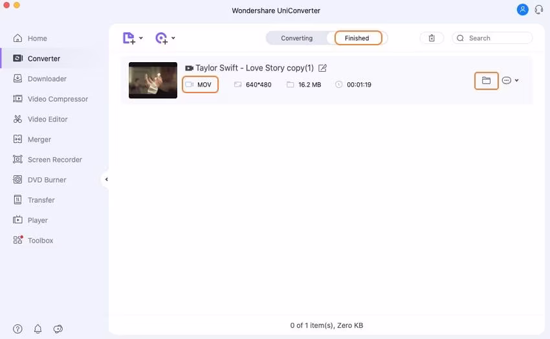The image size is (550, 339).
Task: Click the Search input field
Action: click(x=492, y=38)
